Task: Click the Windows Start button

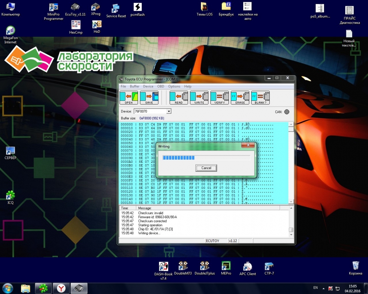Action: 7,288
